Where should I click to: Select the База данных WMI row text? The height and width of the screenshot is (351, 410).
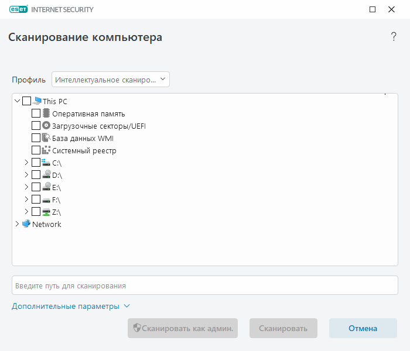point(83,139)
